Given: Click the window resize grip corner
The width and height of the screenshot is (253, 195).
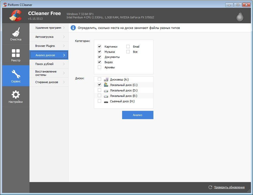Looking at the screenshot, I should pos(249,191).
